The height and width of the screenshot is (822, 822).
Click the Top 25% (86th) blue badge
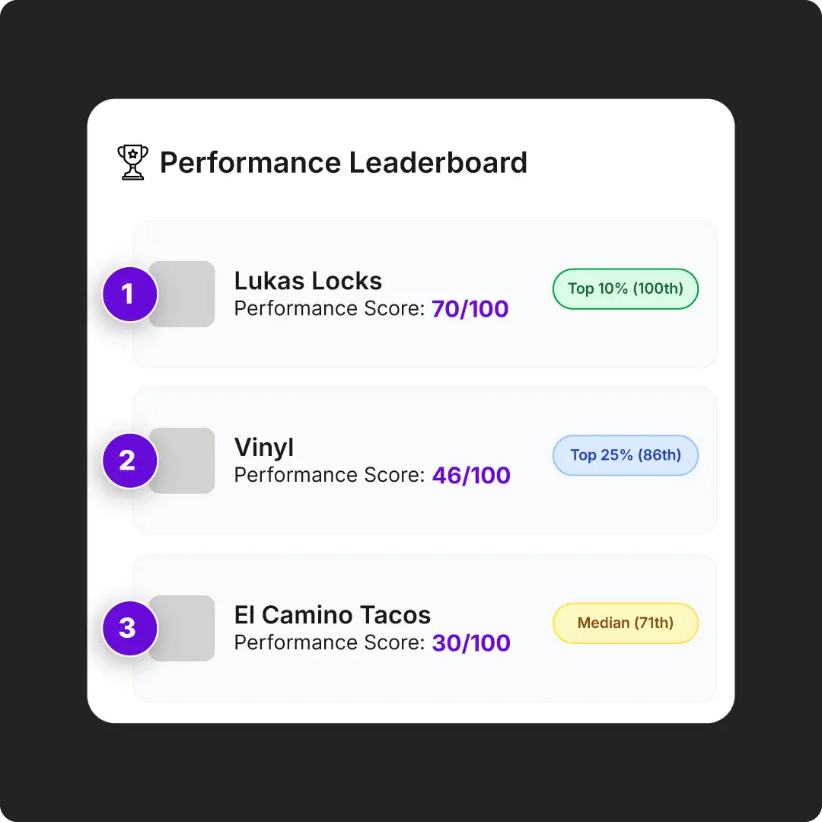[626, 456]
